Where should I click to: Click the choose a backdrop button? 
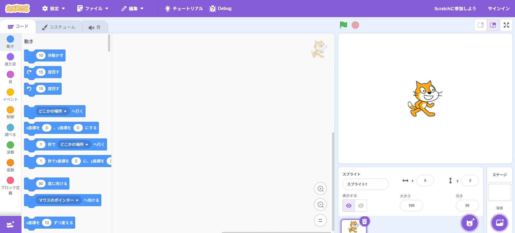(x=500, y=223)
